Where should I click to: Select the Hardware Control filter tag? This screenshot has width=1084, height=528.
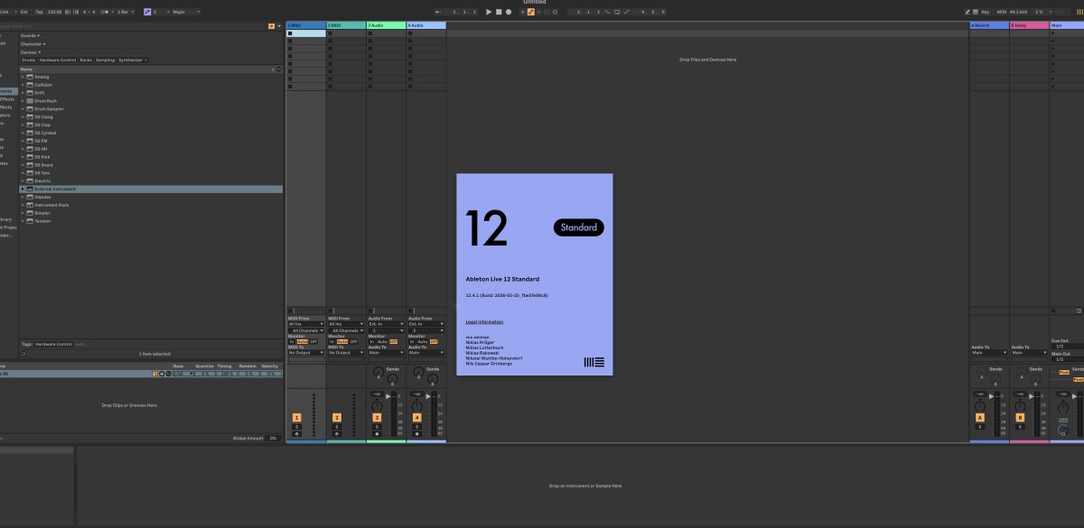[x=58, y=60]
